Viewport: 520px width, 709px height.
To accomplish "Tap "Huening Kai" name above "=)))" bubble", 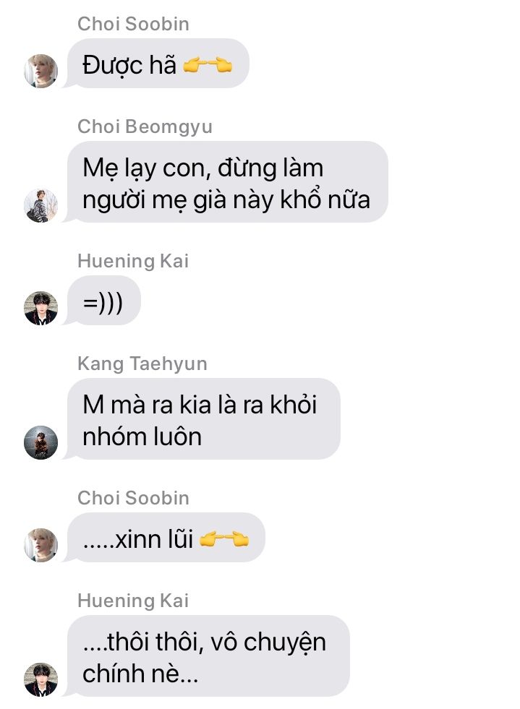I will click(132, 261).
